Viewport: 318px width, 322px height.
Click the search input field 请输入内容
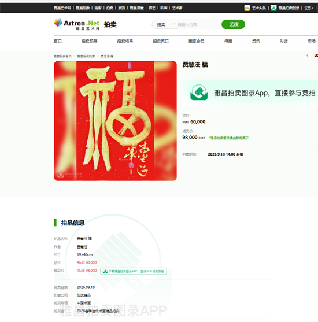pos(199,24)
